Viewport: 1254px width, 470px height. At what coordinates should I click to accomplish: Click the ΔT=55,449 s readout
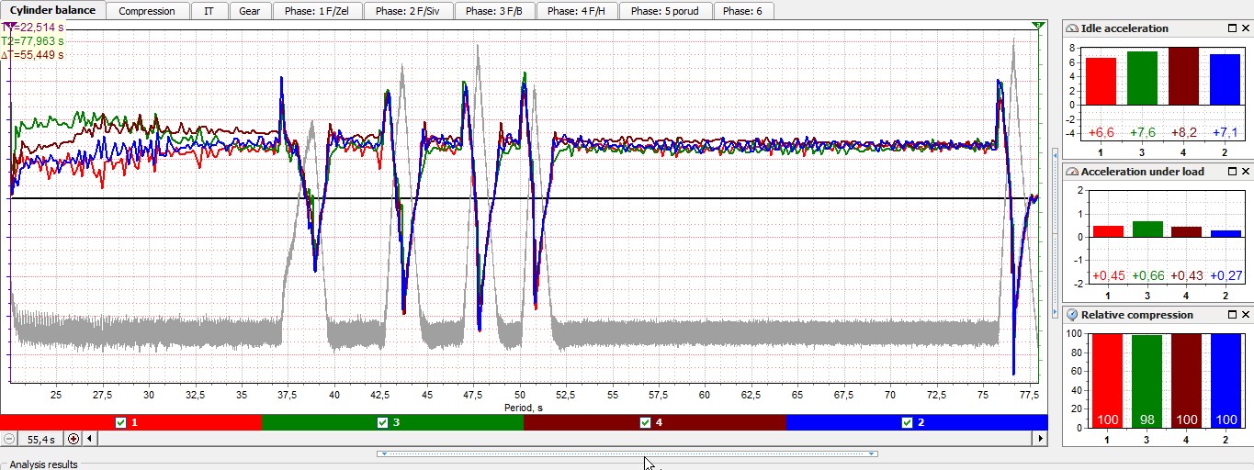point(33,55)
